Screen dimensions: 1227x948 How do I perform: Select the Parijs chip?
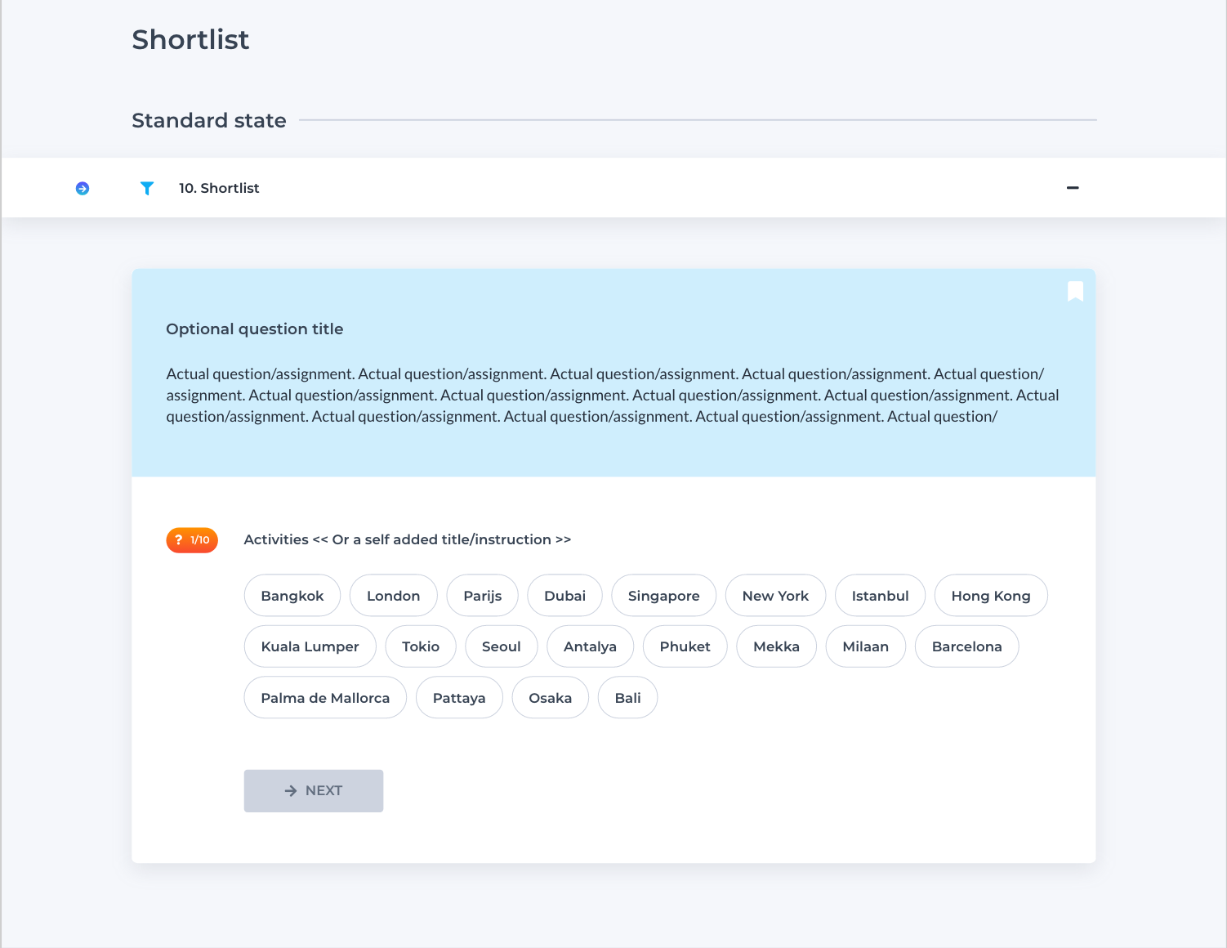(483, 596)
